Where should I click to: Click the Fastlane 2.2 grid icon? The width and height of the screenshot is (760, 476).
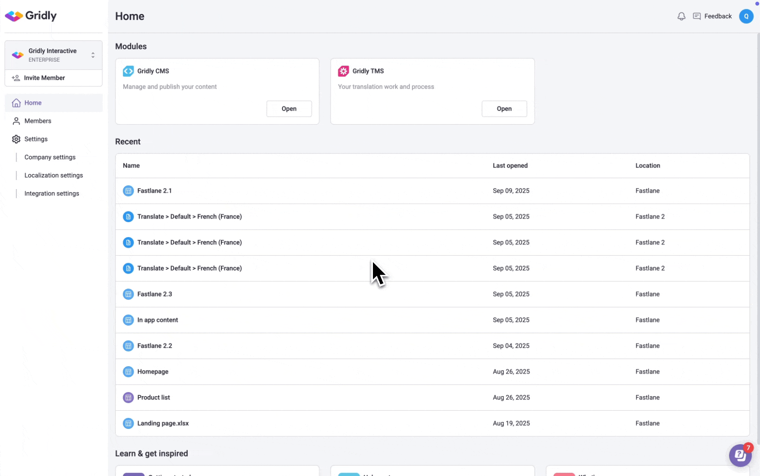[128, 346]
